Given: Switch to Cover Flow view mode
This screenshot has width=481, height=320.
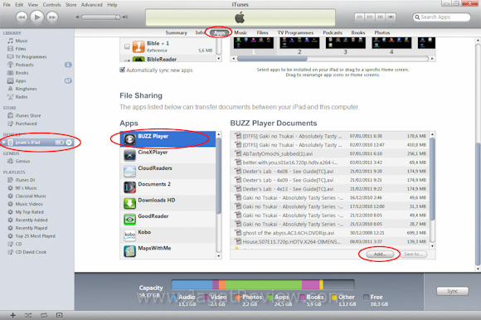Looking at the screenshot, I should pos(391,17).
